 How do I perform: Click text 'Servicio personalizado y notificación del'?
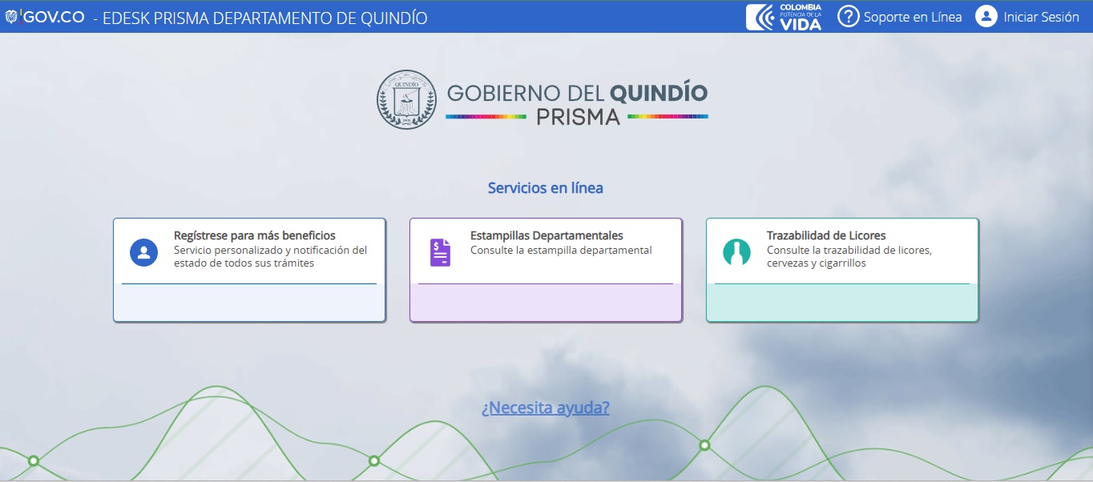coord(271,250)
